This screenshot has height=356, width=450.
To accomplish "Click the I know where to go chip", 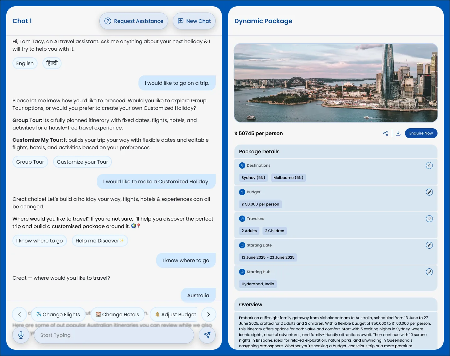I will coord(40,241).
